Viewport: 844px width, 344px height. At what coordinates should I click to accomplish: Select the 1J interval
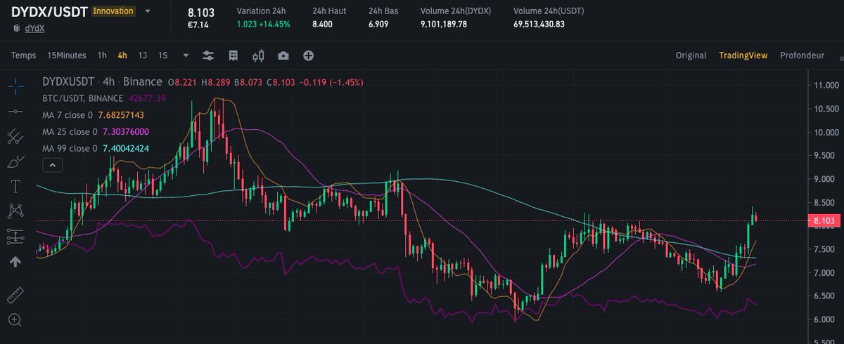[143, 55]
